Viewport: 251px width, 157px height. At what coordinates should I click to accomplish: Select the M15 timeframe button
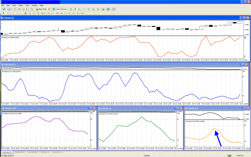click(x=57, y=13)
